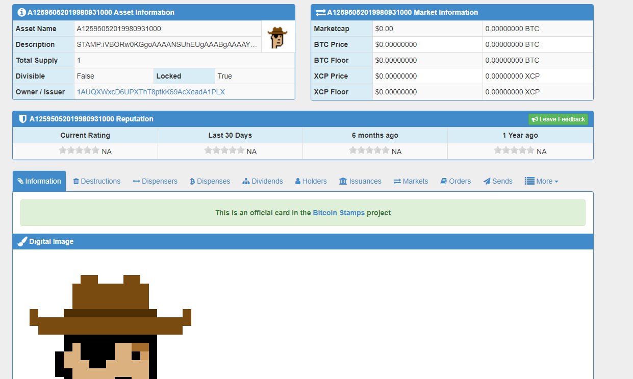Click the XCP Price 0.00000000 XCP value

(513, 76)
